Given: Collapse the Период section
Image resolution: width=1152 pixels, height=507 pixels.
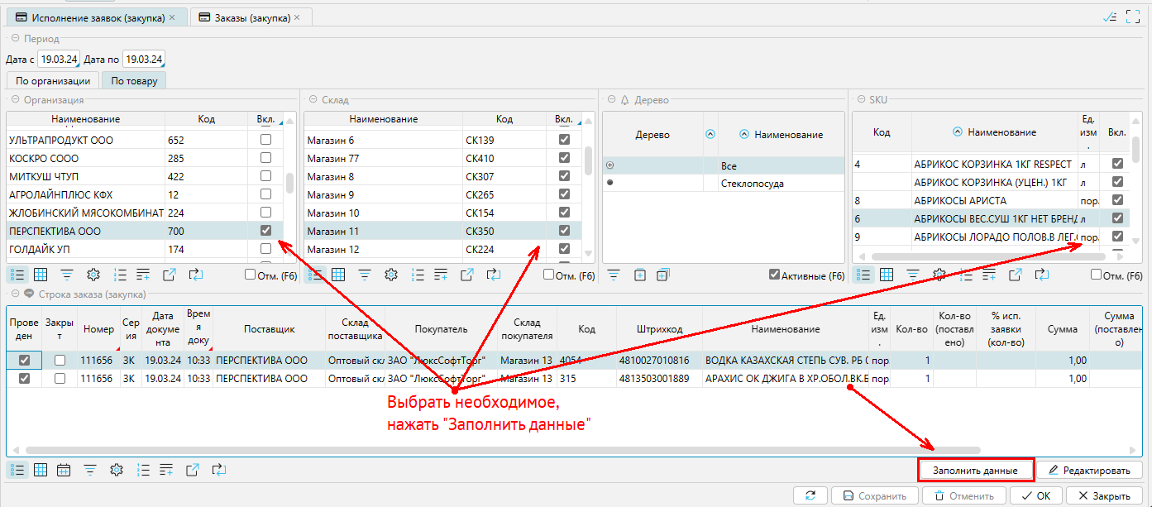Looking at the screenshot, I should pyautogui.click(x=15, y=39).
